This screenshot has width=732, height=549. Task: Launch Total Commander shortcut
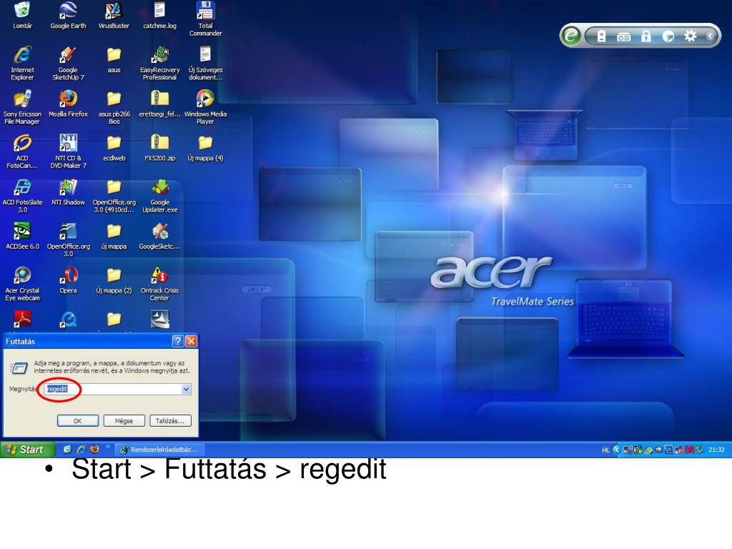click(x=205, y=19)
